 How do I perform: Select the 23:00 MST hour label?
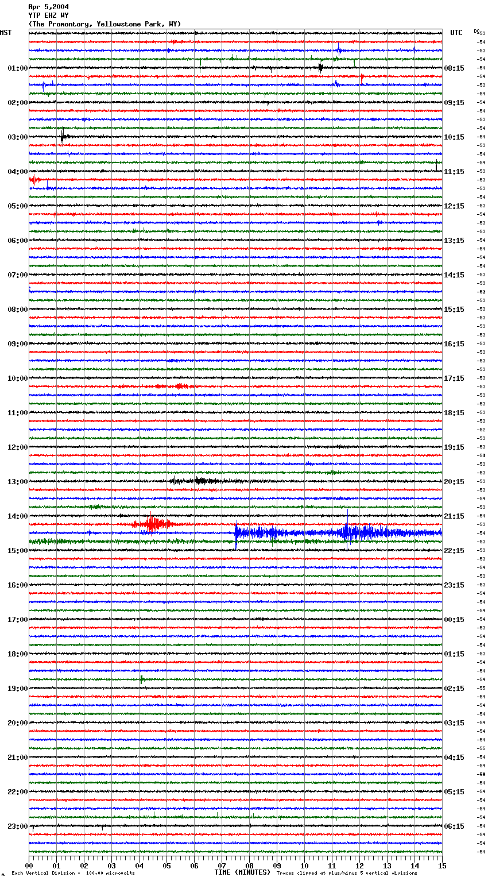[x=18, y=826]
